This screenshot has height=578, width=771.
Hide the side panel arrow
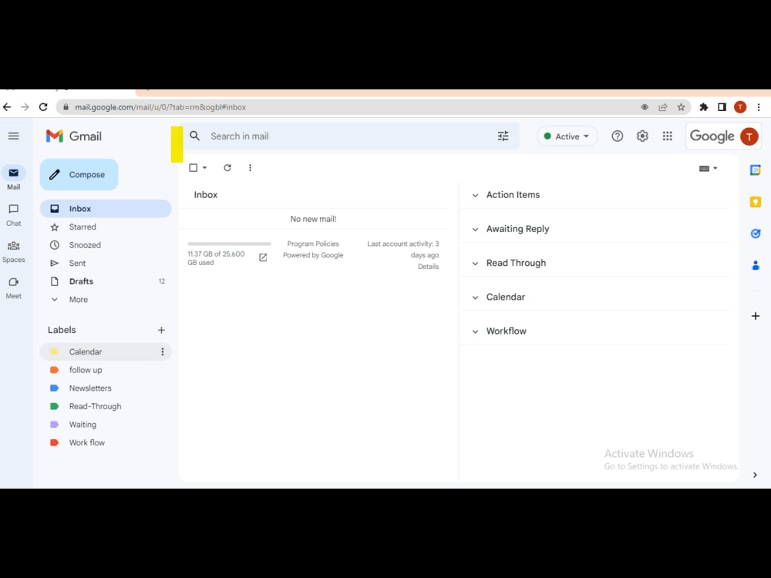(x=755, y=475)
